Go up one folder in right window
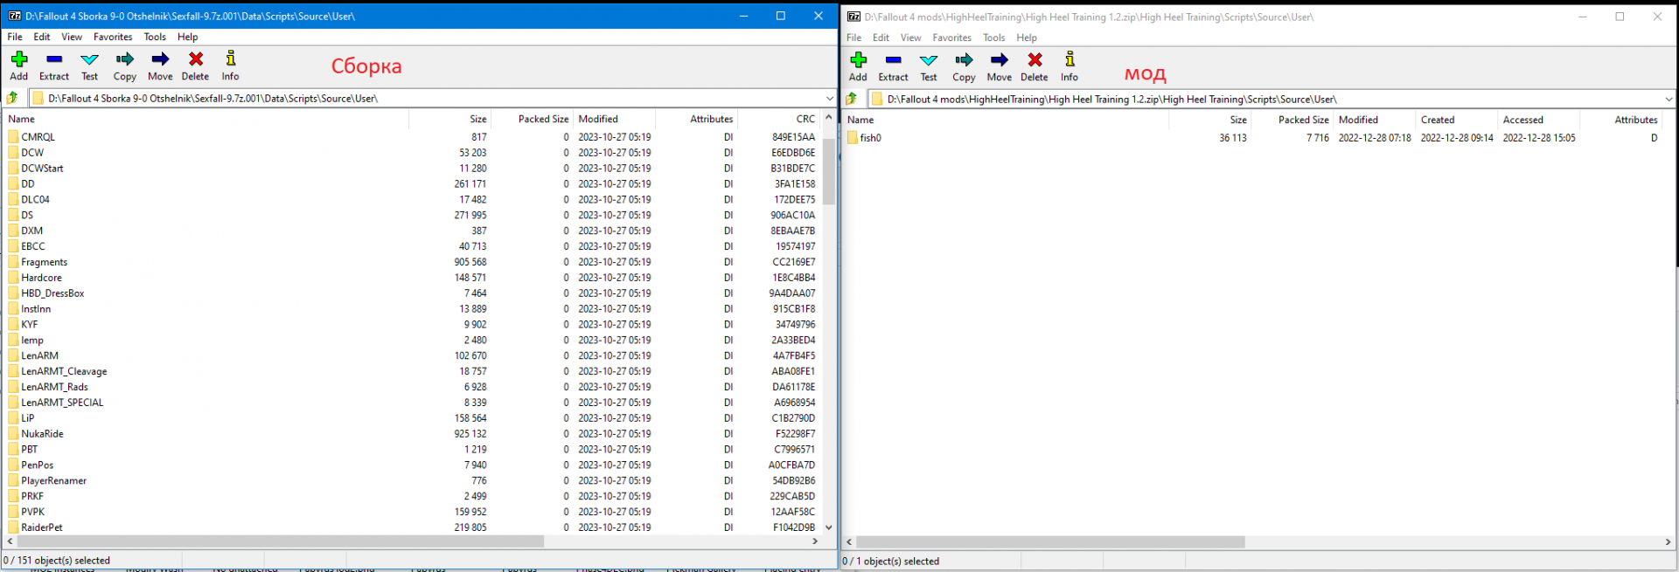Screen dimensions: 1679x572 click(852, 99)
